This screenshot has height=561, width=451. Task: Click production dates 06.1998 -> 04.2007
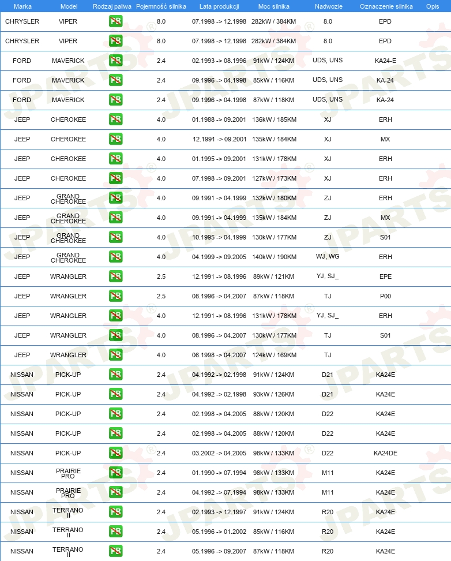click(219, 355)
